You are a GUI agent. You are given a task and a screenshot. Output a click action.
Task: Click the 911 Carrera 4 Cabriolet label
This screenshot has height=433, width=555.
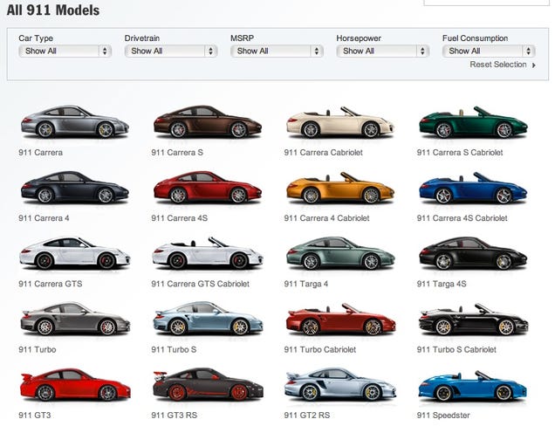point(326,218)
